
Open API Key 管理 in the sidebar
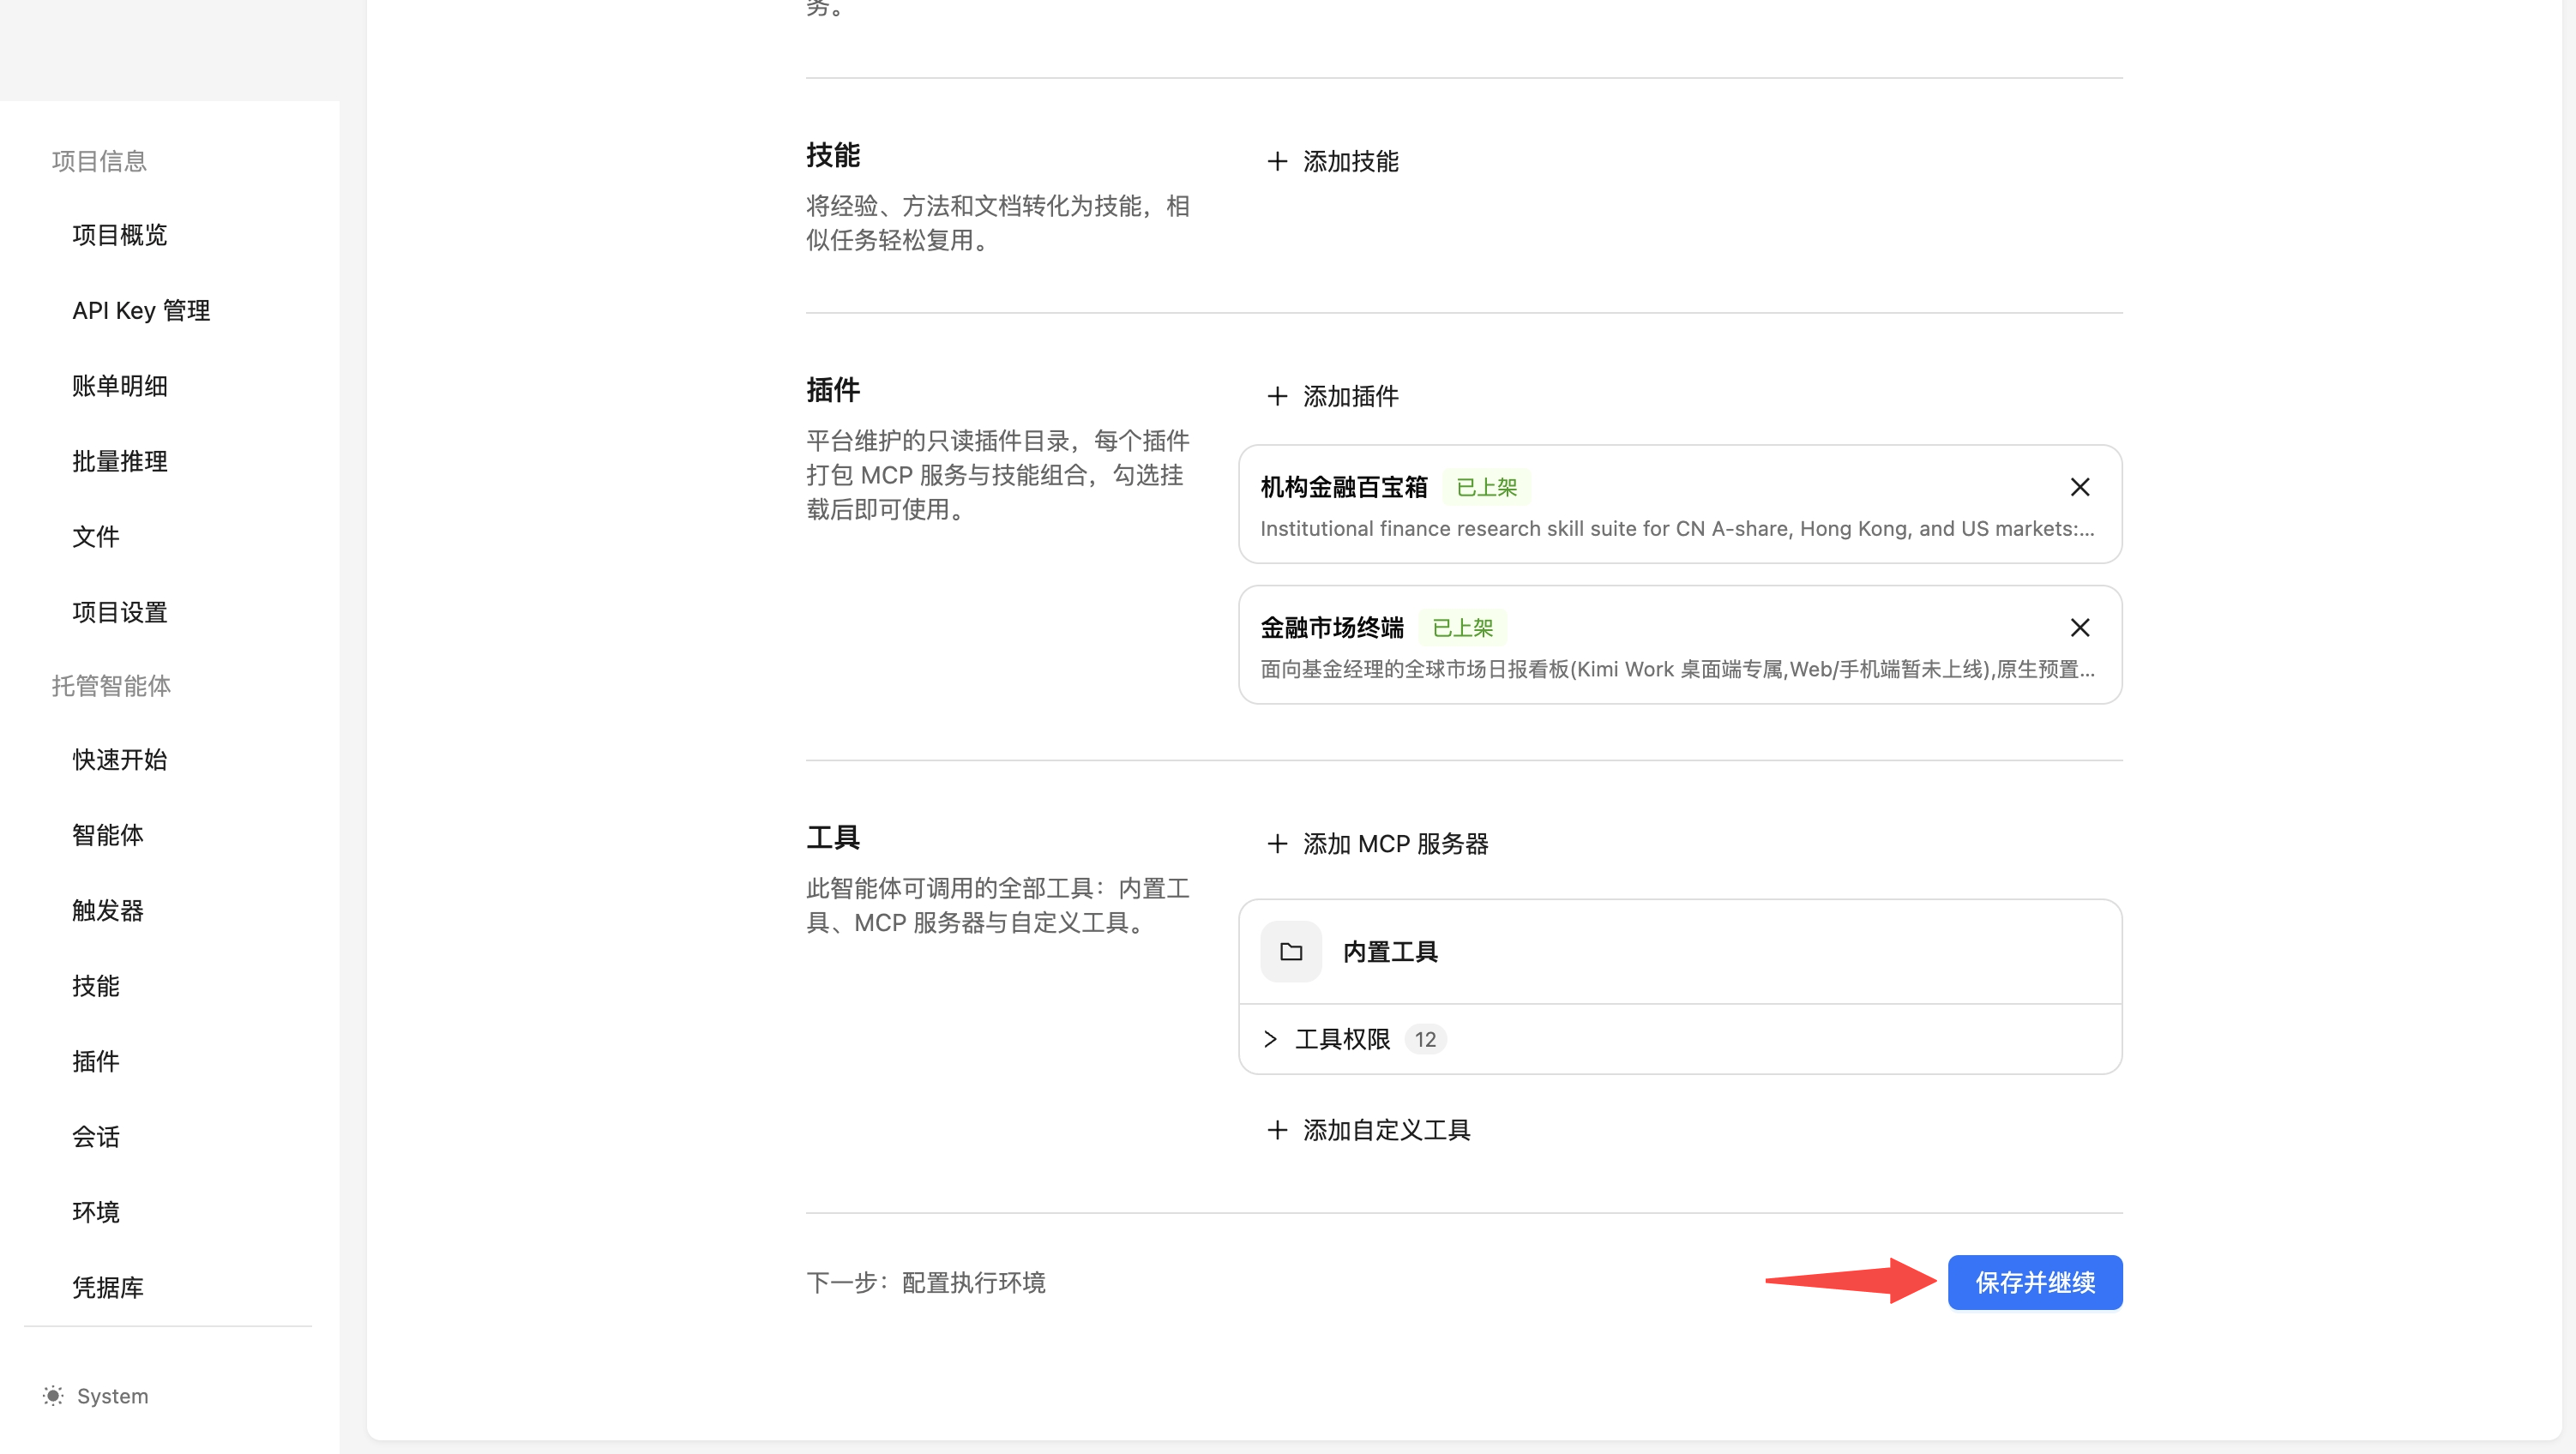(141, 311)
